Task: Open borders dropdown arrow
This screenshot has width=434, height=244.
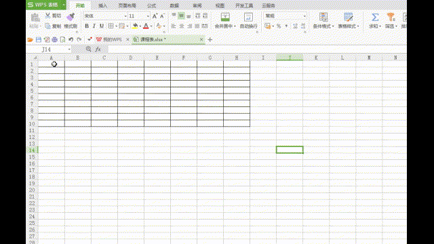Action: pyautogui.click(x=116, y=26)
